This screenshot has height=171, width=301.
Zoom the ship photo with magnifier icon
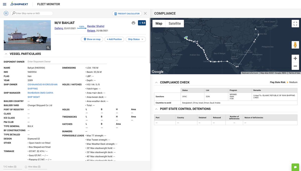(48, 48)
